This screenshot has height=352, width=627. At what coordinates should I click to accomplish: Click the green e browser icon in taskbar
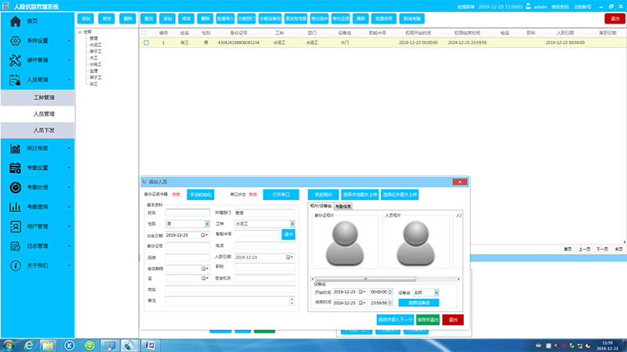[x=89, y=346]
